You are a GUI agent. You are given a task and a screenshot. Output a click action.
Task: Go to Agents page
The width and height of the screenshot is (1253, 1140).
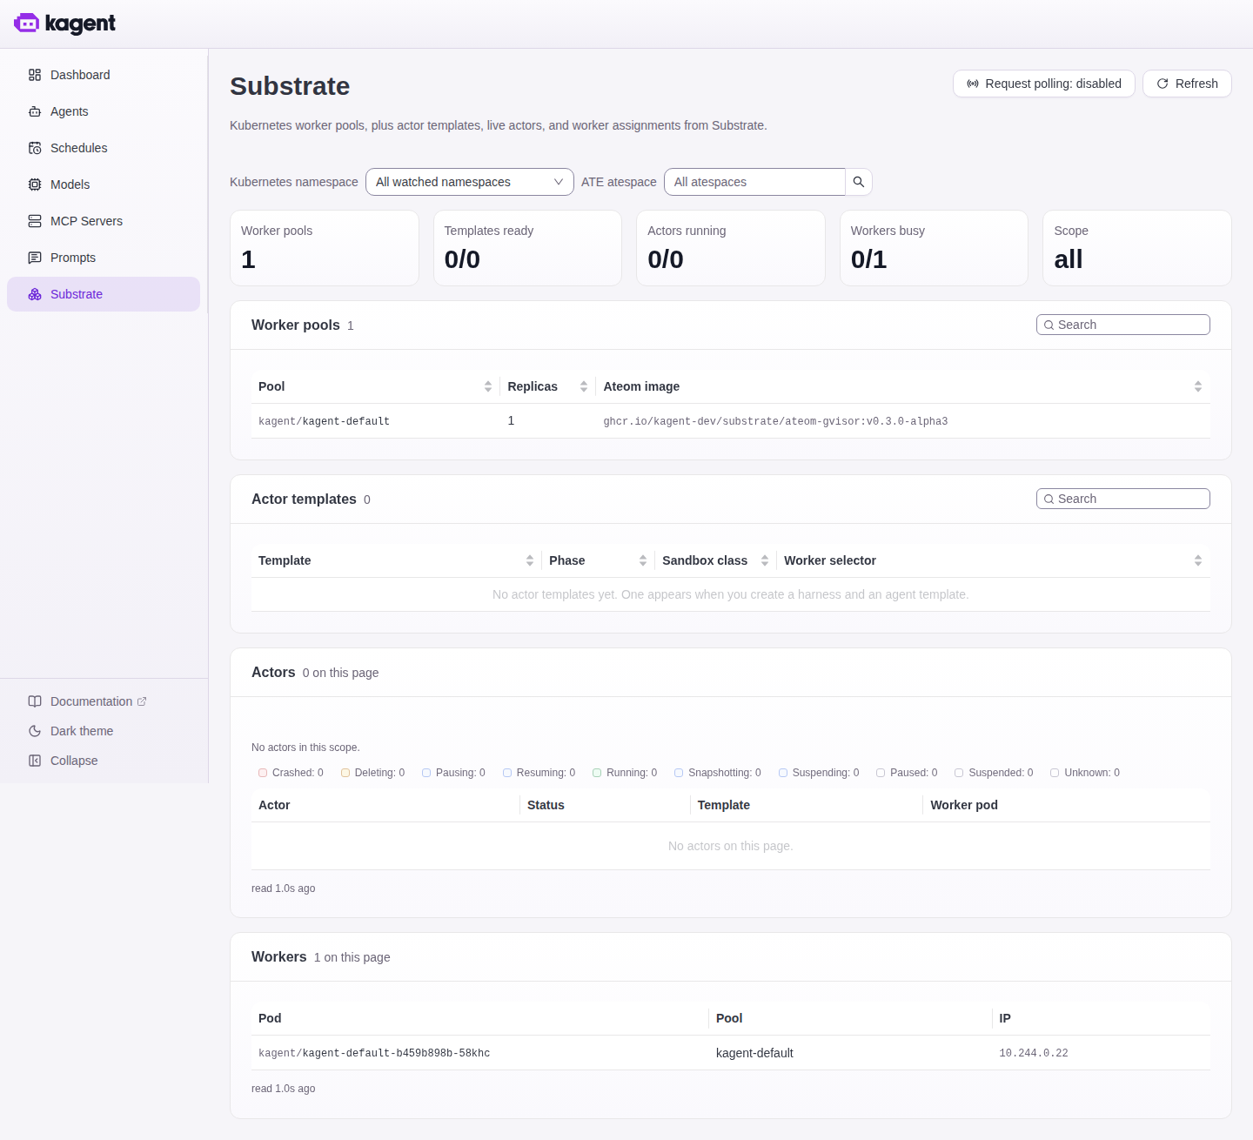104,111
